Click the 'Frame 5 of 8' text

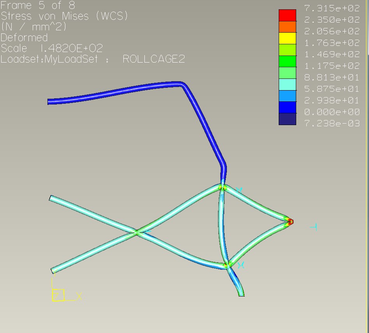(38, 5)
